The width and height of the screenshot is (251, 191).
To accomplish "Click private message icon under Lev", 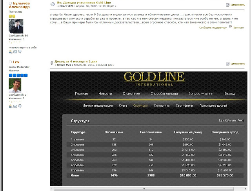I will (x=20, y=106).
